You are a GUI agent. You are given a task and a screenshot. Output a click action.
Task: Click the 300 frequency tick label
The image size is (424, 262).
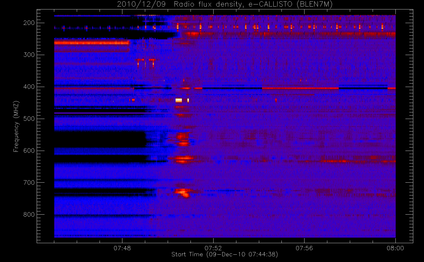(x=29, y=55)
